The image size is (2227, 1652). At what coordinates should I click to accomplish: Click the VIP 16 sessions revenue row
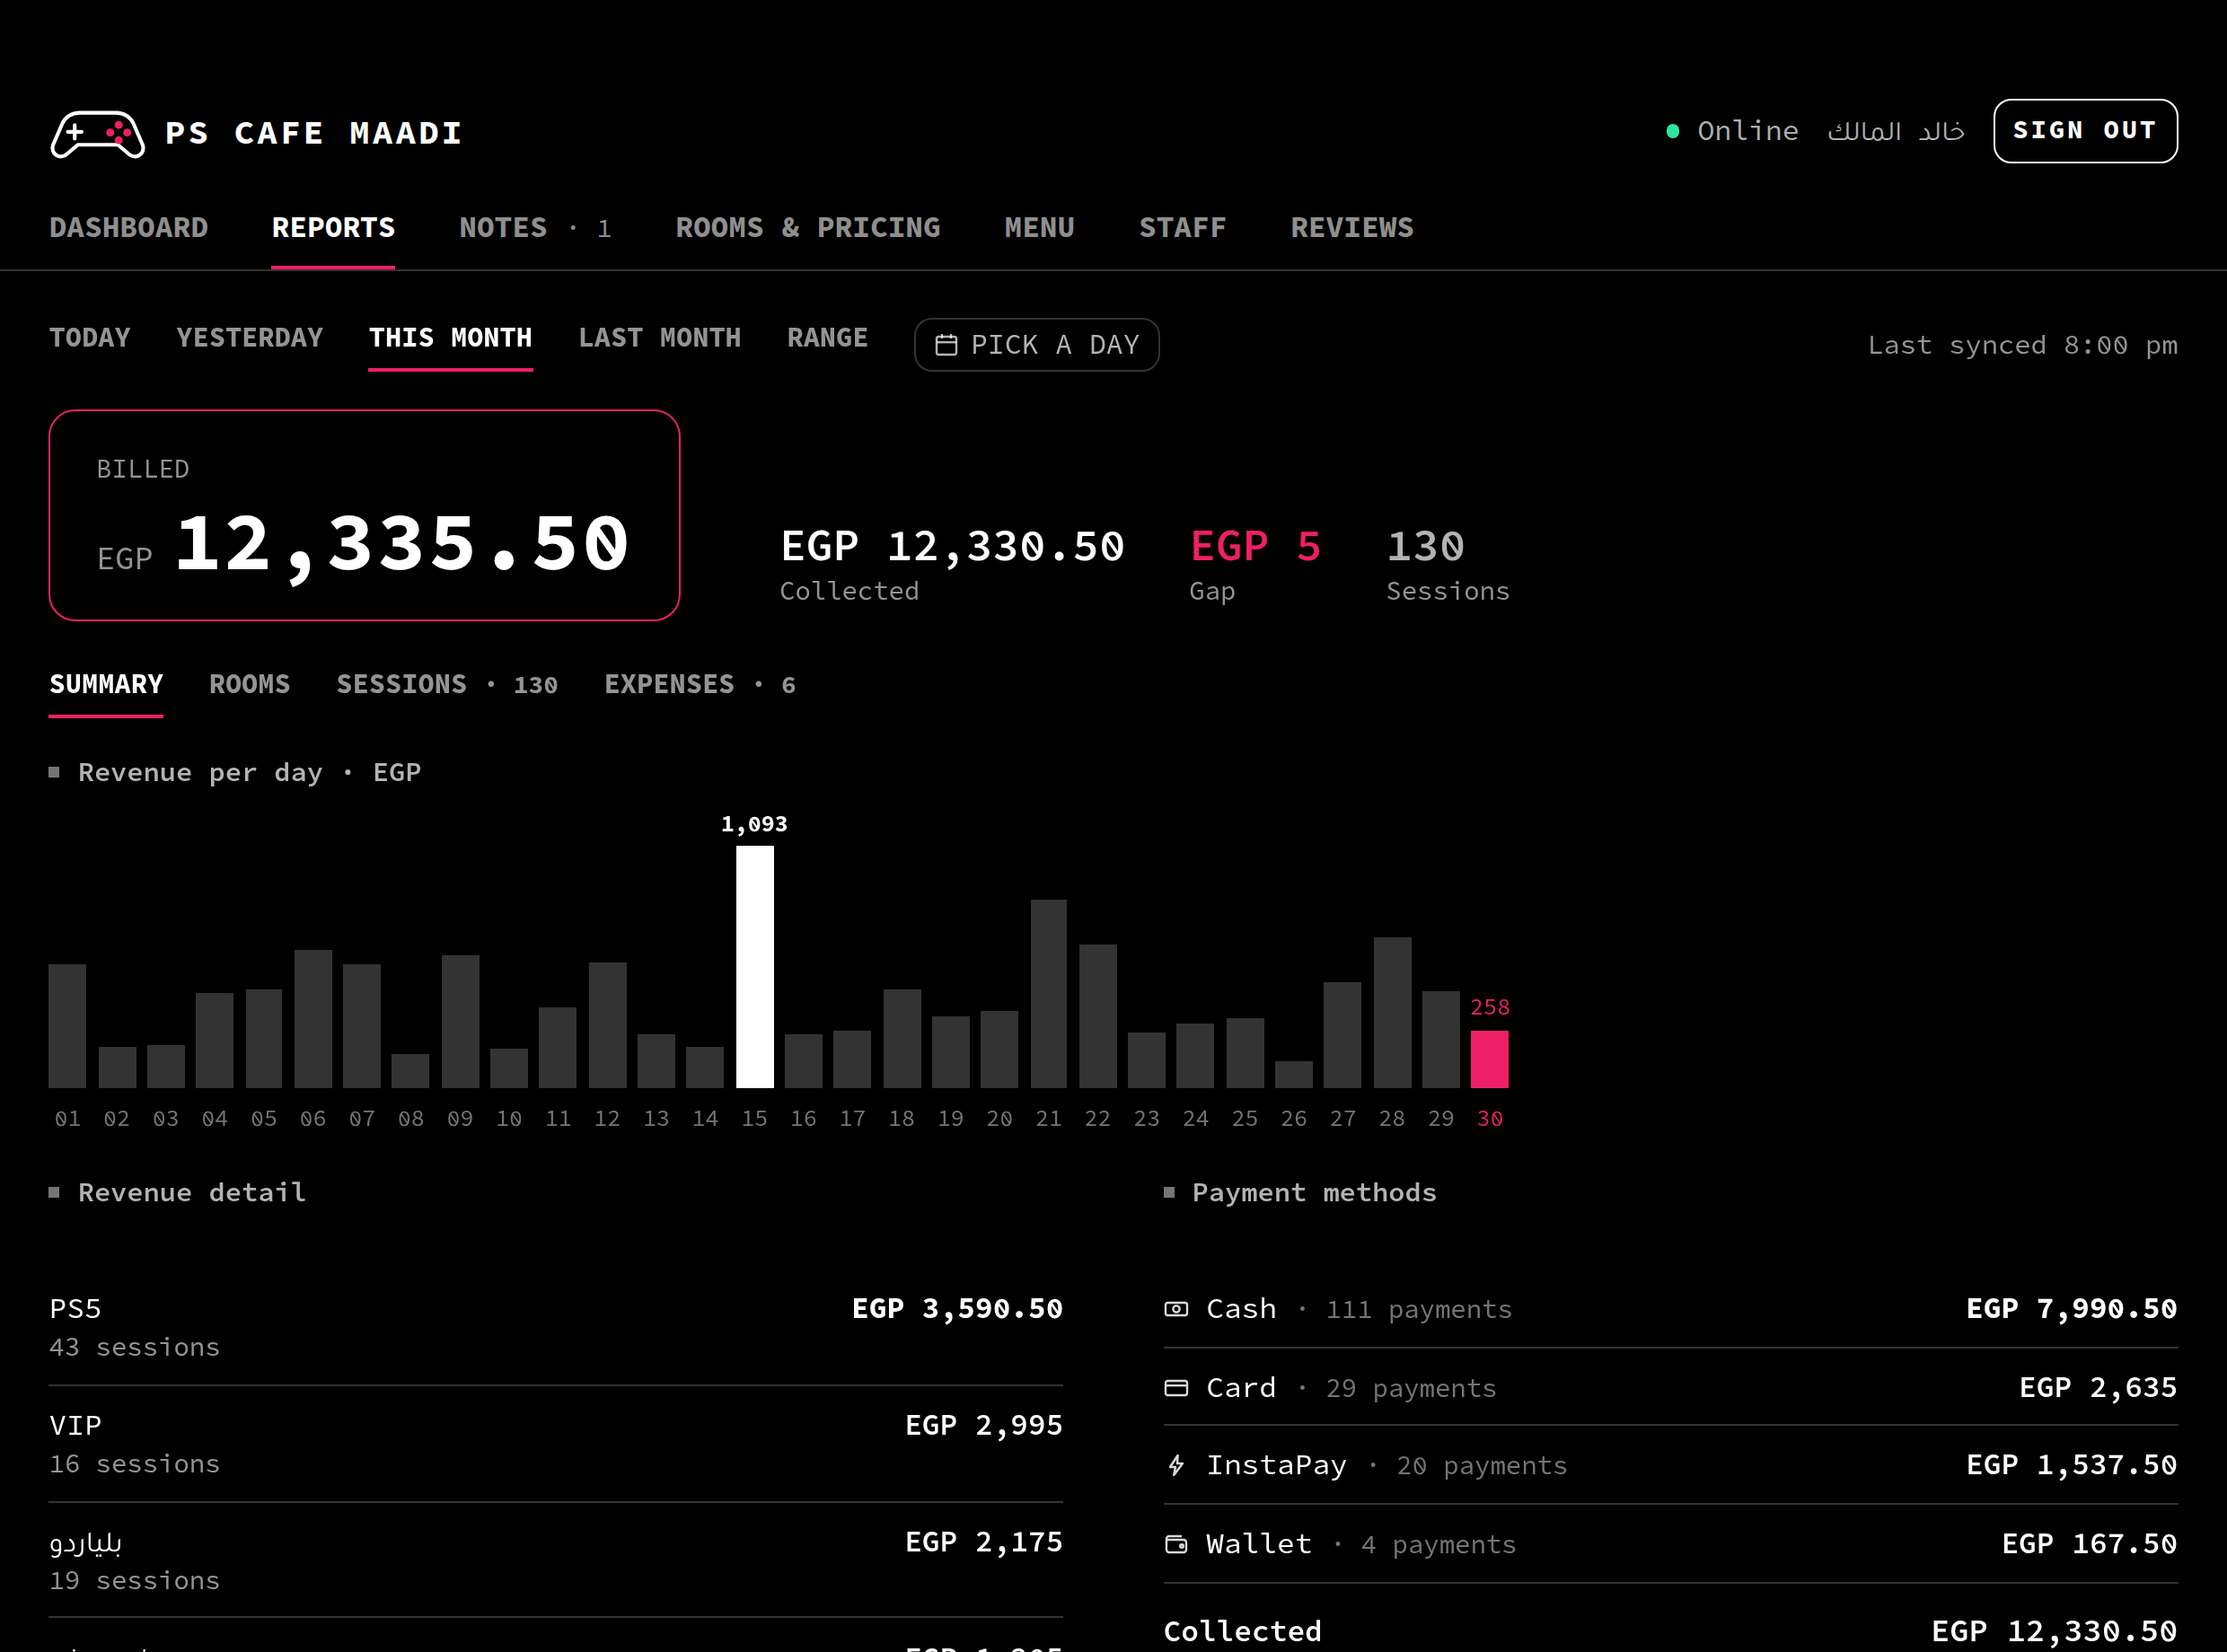click(x=556, y=1445)
